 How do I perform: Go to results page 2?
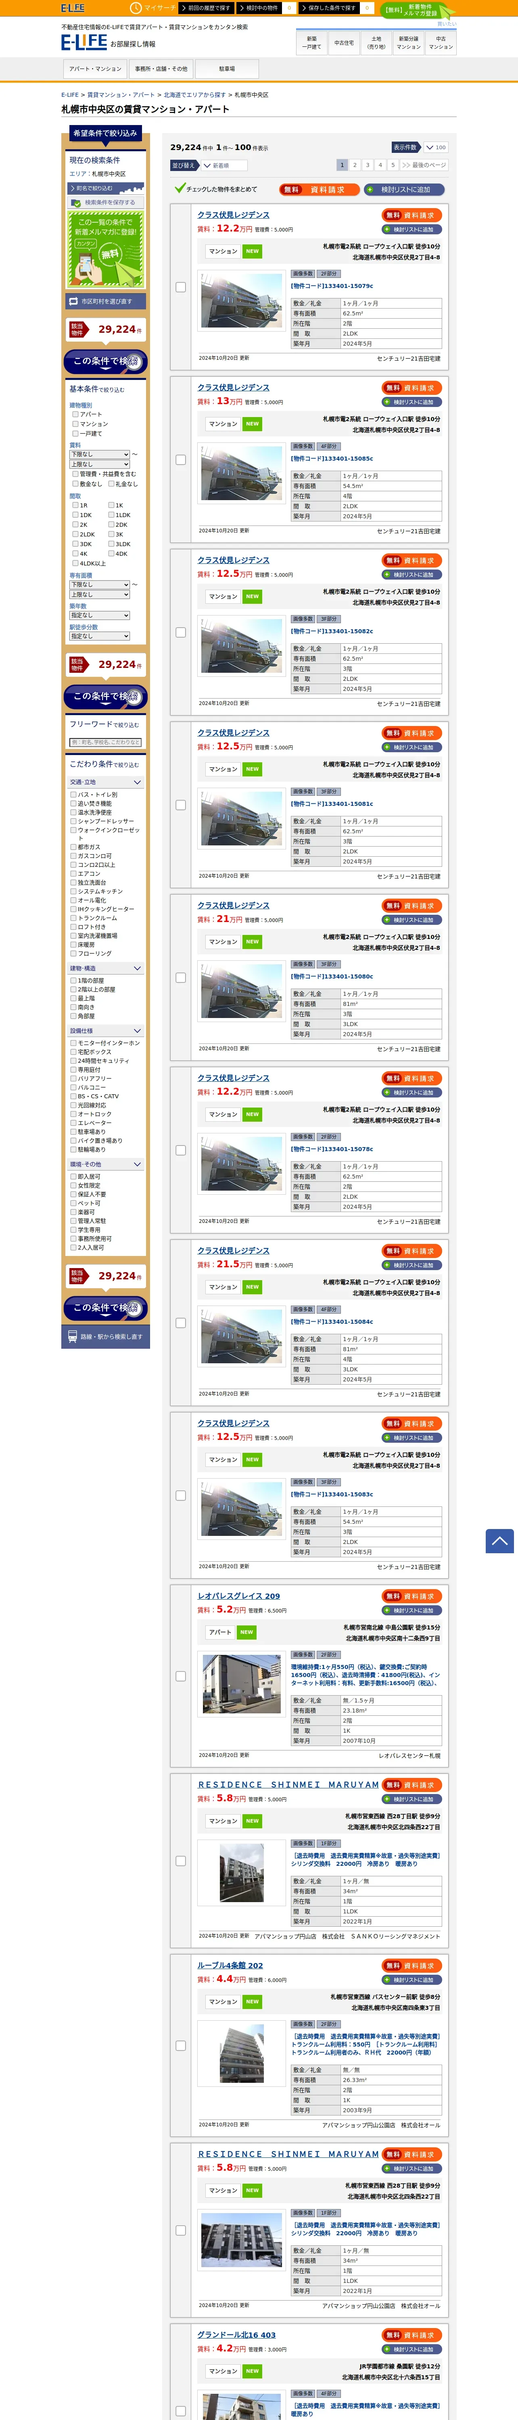pos(355,165)
